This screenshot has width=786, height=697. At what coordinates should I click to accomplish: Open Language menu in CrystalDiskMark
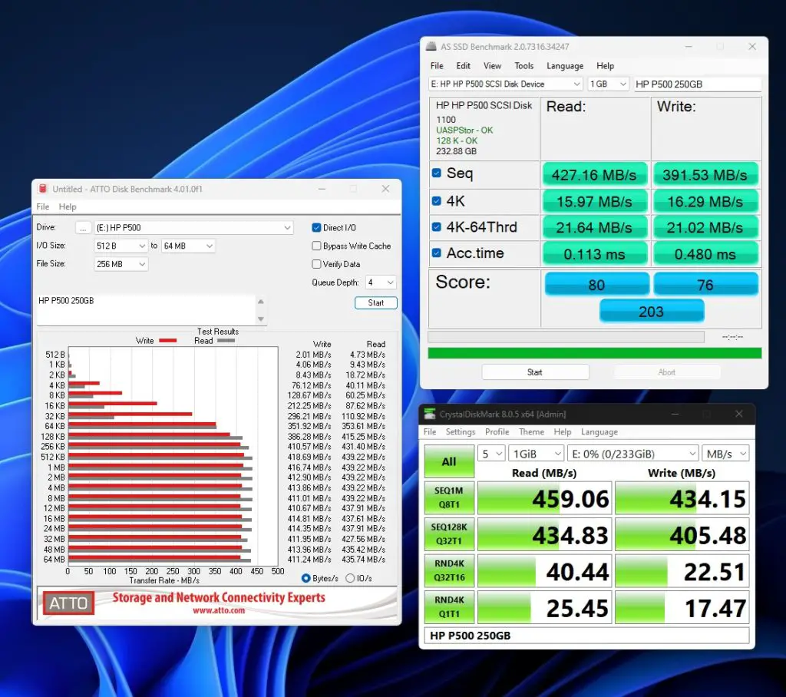pyautogui.click(x=599, y=431)
